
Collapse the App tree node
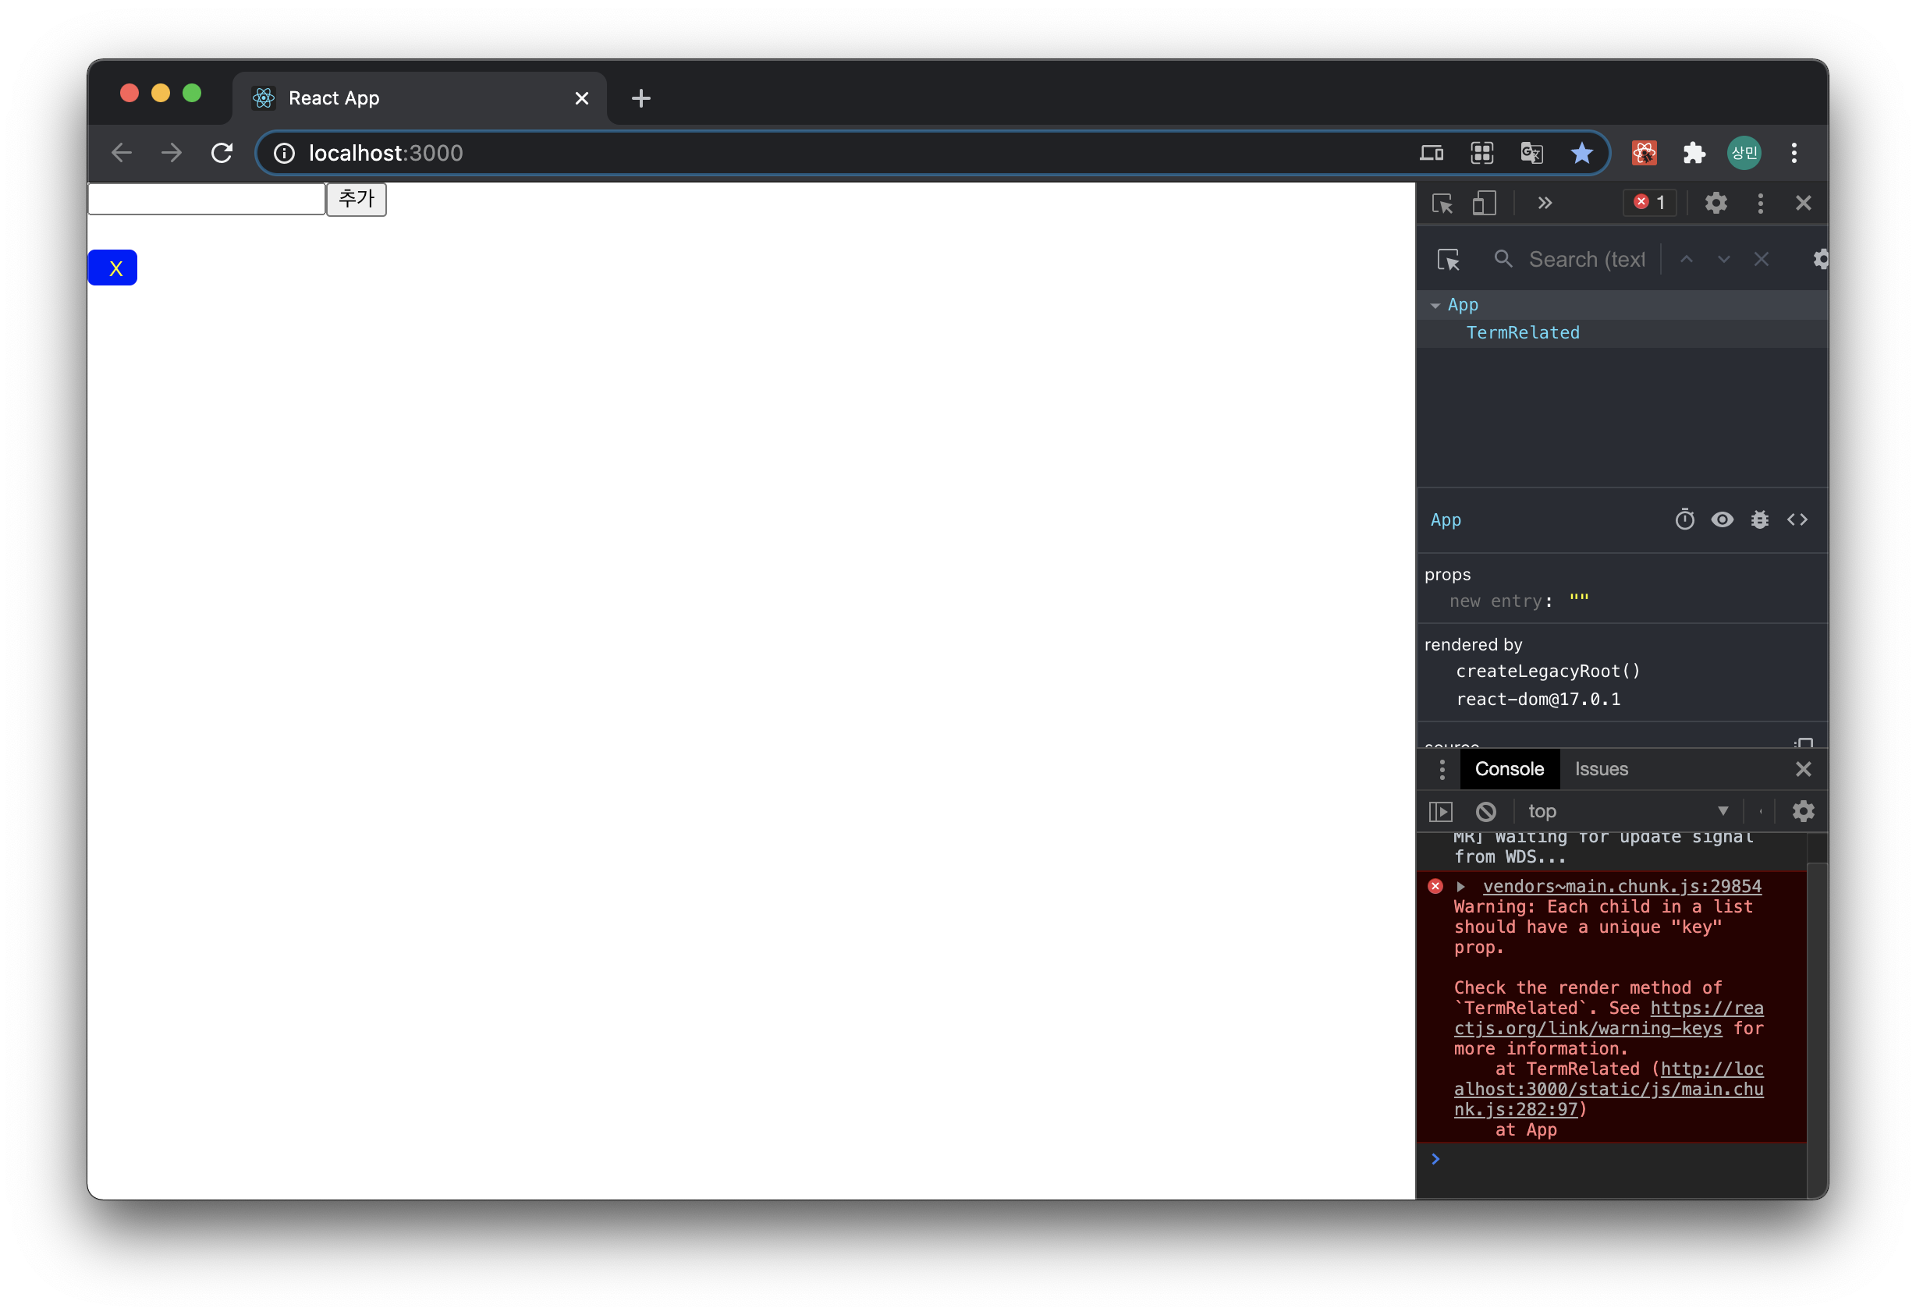pos(1435,306)
